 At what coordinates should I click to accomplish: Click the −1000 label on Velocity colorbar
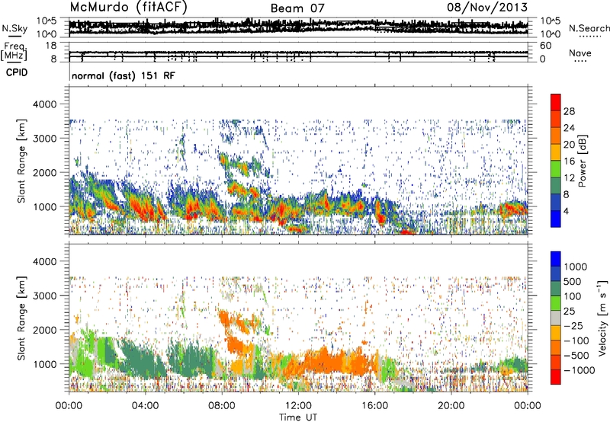579,370
